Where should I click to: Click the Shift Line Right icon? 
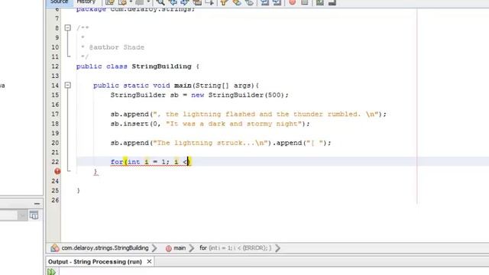pos(277,2)
